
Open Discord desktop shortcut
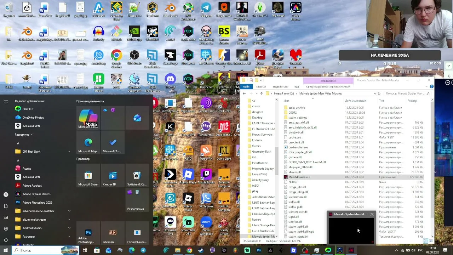(170, 81)
